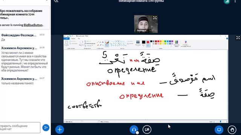Switch to Paint's Главная tab
Screen dimensions: 241x135
point(73,39)
